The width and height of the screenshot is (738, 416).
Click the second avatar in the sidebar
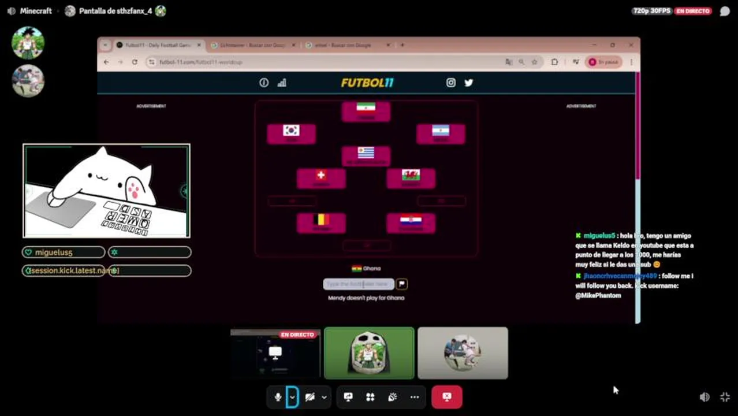coord(28,80)
